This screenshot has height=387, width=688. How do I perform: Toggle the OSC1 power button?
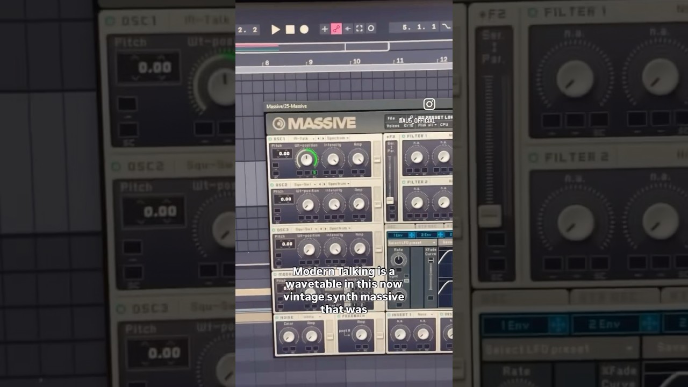[x=271, y=139]
